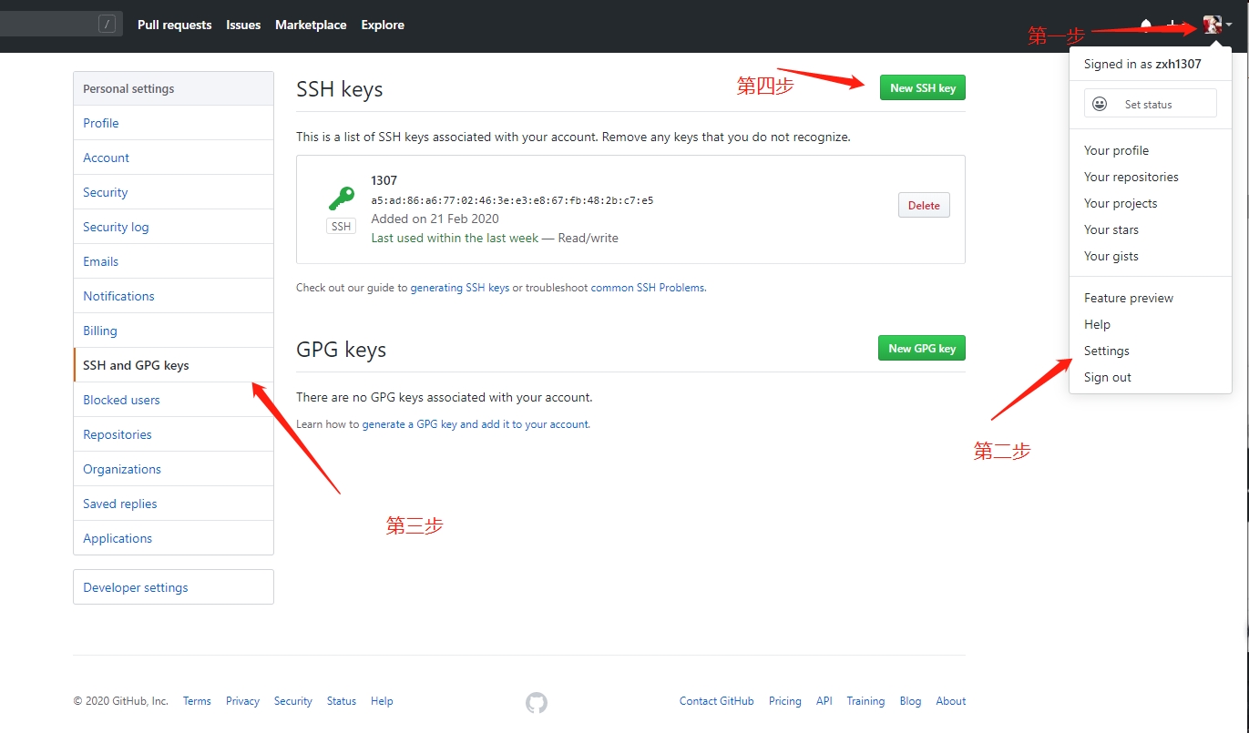Click the Security footer link
The height and width of the screenshot is (733, 1249).
point(293,701)
